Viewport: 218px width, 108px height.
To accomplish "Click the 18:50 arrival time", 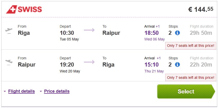I will click(151, 33).
